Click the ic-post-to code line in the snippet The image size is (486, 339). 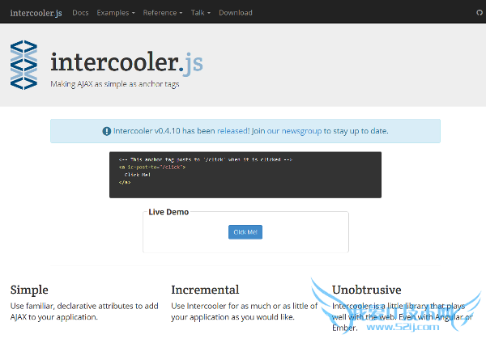152,167
